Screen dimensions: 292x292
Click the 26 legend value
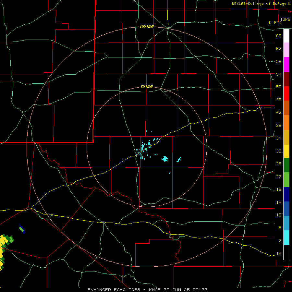(x=279, y=164)
